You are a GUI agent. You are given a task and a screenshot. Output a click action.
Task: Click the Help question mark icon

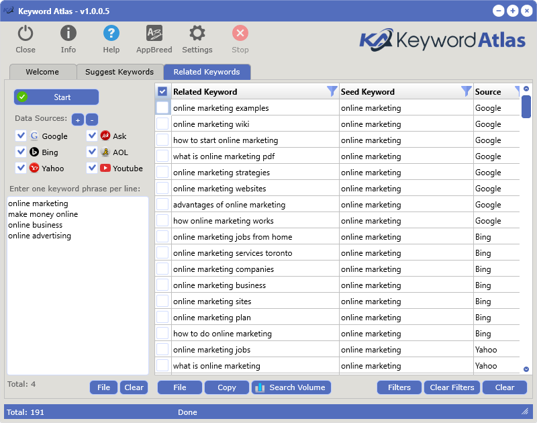[111, 32]
